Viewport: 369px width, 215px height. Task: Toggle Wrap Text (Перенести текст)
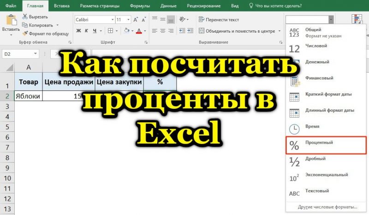point(220,20)
